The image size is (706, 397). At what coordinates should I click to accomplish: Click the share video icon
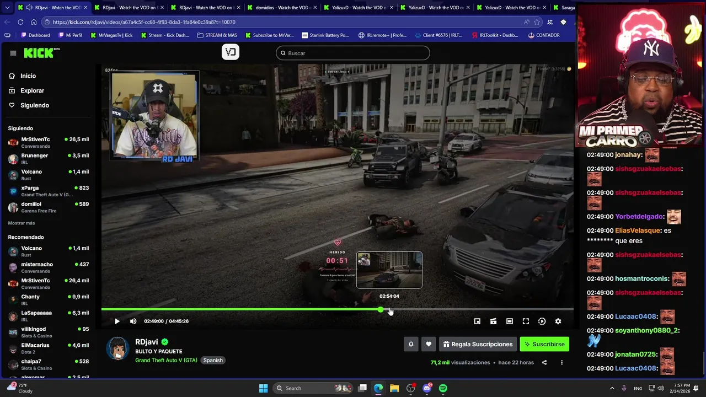coord(544,362)
